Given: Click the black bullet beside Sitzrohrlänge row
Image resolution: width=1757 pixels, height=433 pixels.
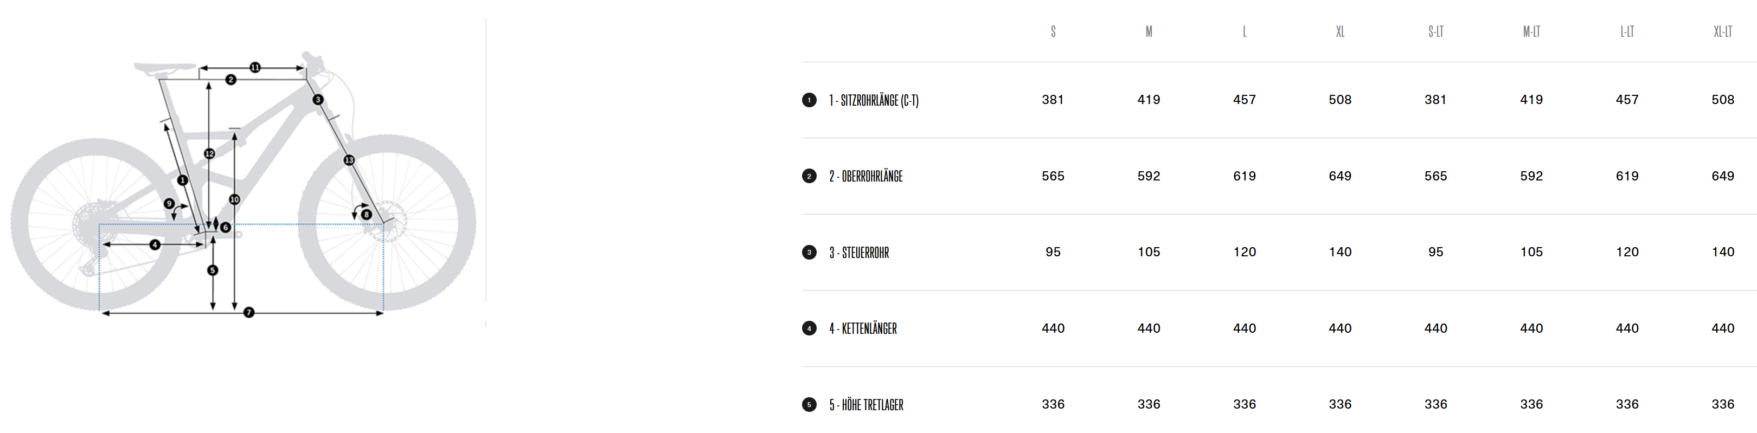Looking at the screenshot, I should 809,100.
